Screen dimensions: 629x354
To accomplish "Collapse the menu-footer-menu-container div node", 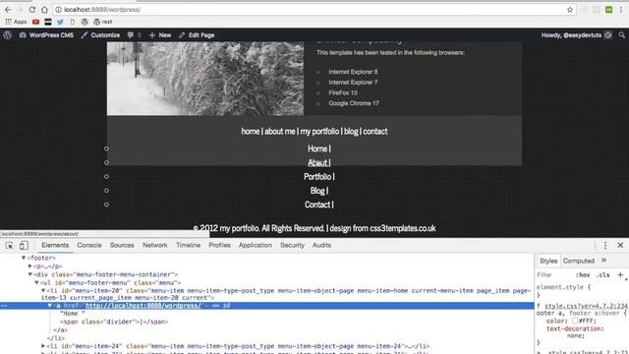I will point(30,274).
